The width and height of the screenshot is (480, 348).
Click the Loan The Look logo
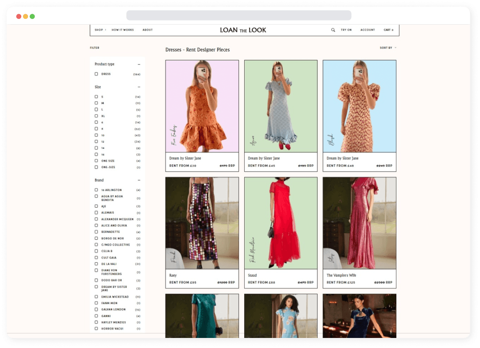click(x=243, y=30)
